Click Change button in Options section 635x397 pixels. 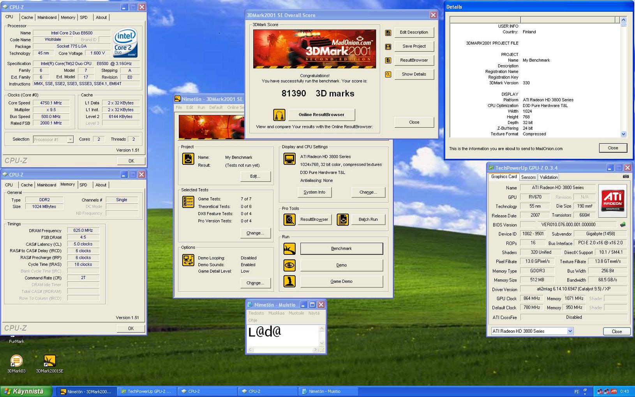coord(255,283)
